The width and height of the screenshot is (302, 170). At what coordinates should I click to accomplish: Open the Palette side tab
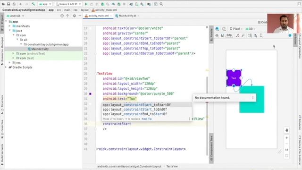click(x=211, y=35)
